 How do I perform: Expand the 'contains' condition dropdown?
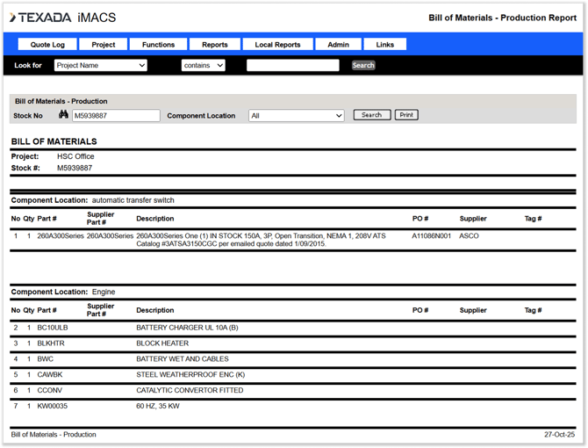204,65
